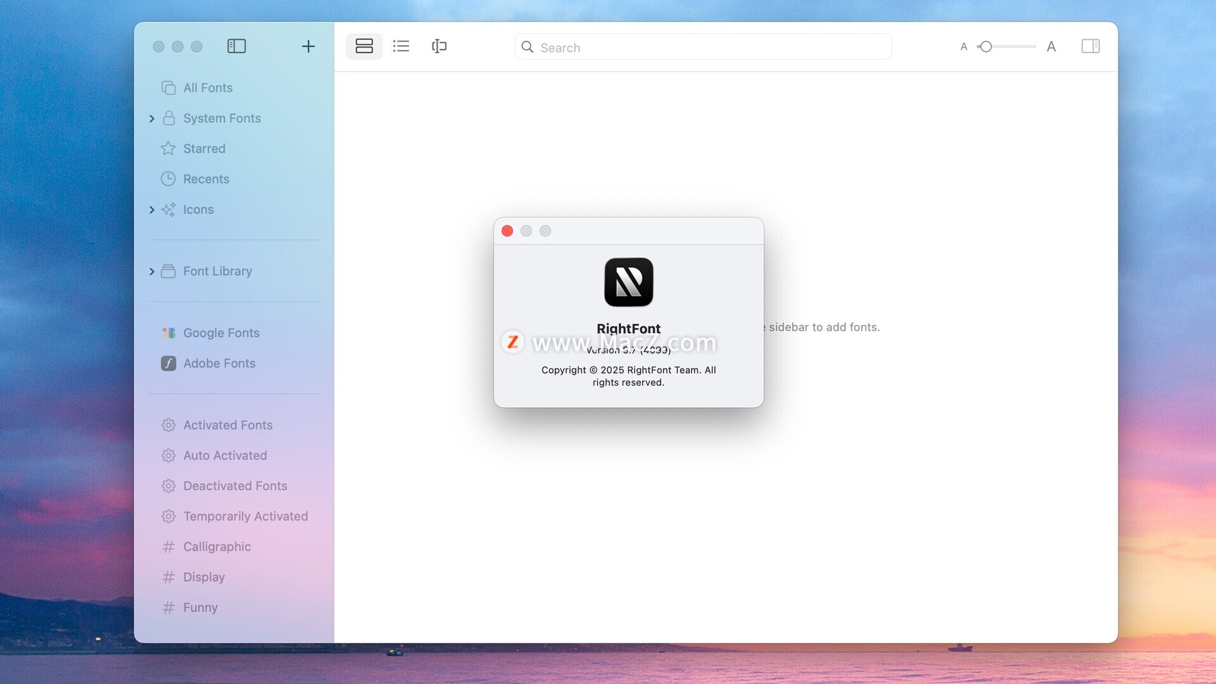Select the text compare view icon

pos(439,46)
